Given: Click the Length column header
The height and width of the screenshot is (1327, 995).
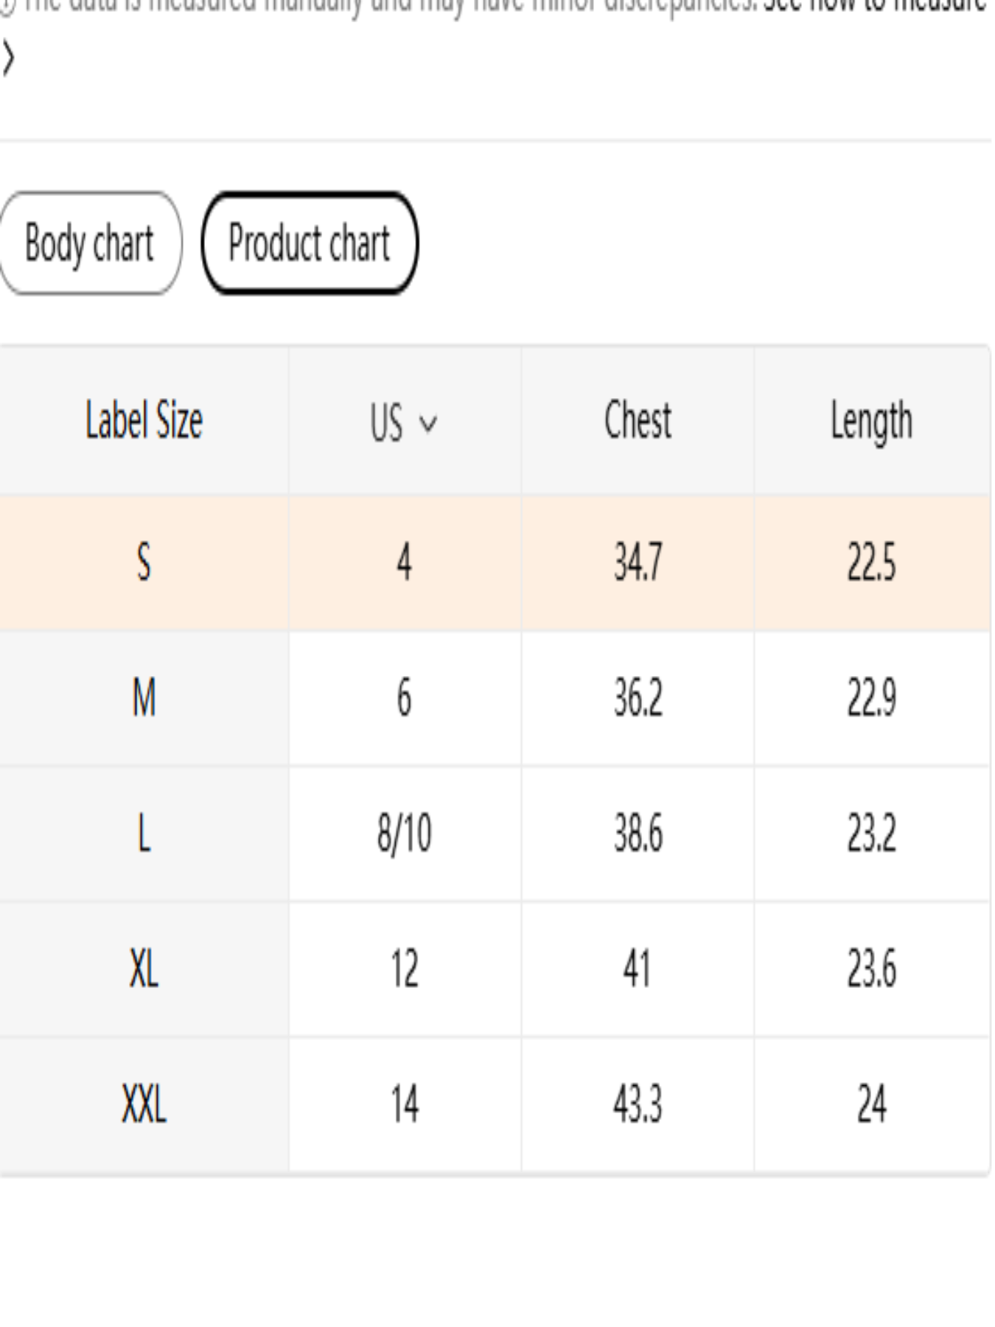Looking at the screenshot, I should (871, 421).
